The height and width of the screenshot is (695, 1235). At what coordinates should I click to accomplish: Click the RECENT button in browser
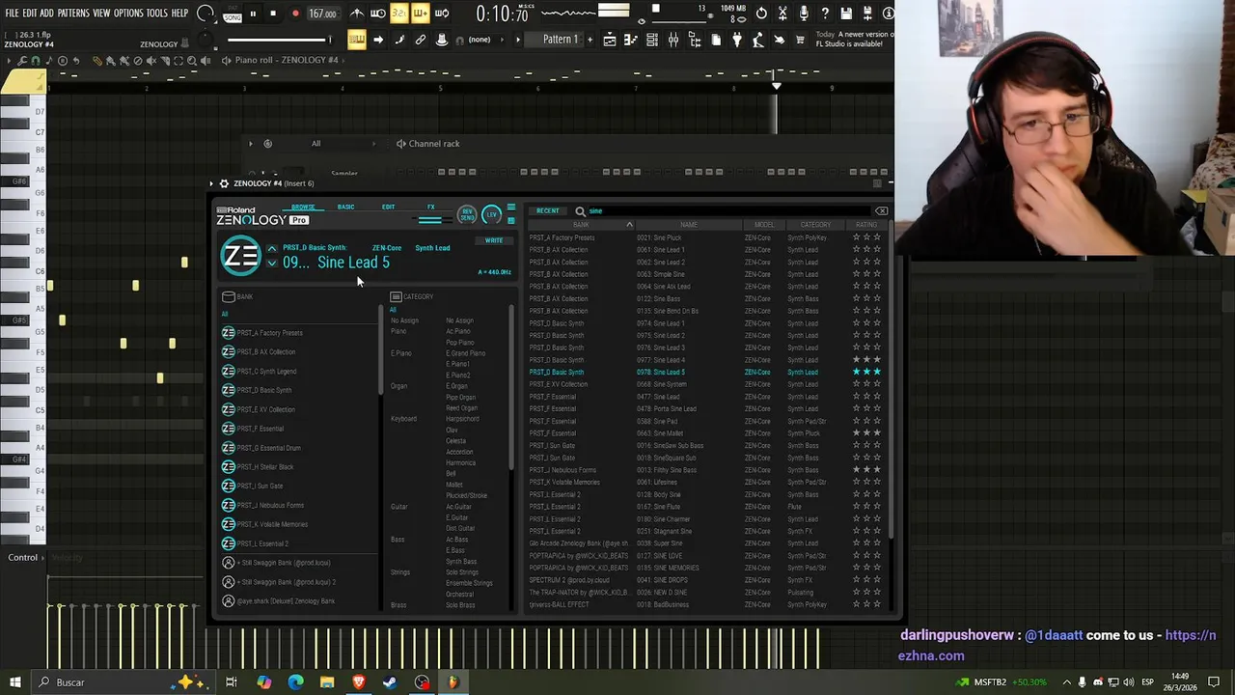(548, 210)
